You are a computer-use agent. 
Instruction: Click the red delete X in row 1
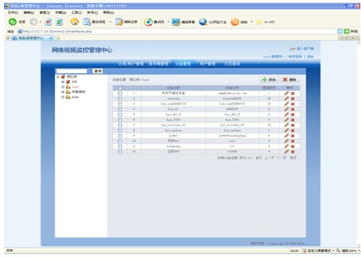point(293,94)
